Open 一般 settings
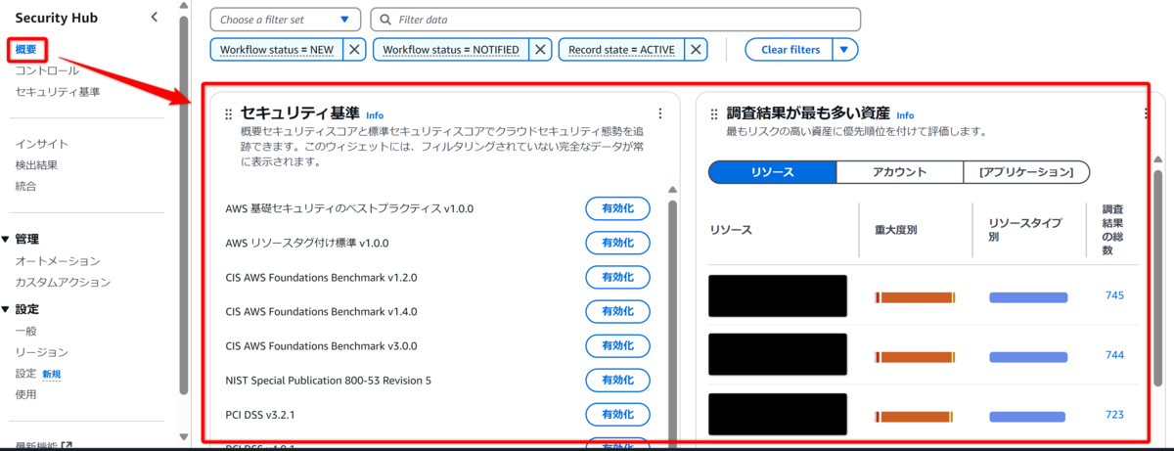 pyautogui.click(x=25, y=332)
